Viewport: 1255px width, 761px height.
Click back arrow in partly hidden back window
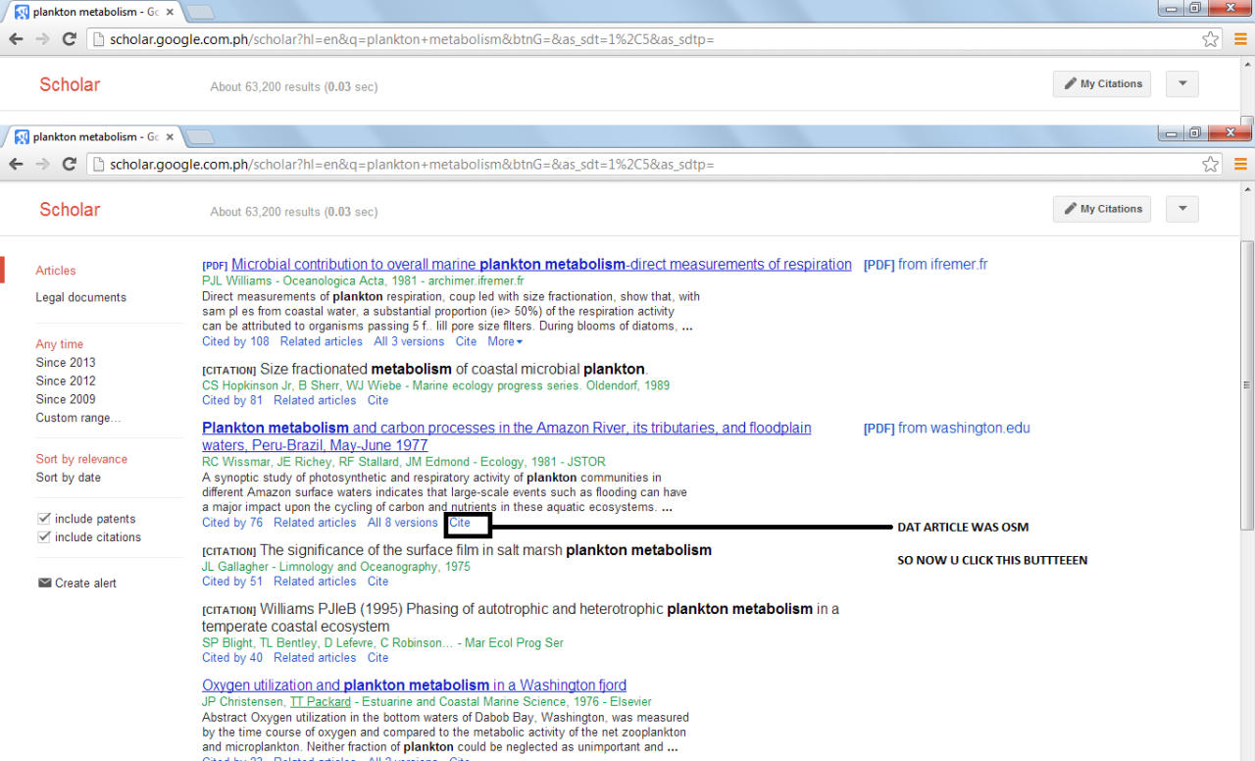coord(16,39)
